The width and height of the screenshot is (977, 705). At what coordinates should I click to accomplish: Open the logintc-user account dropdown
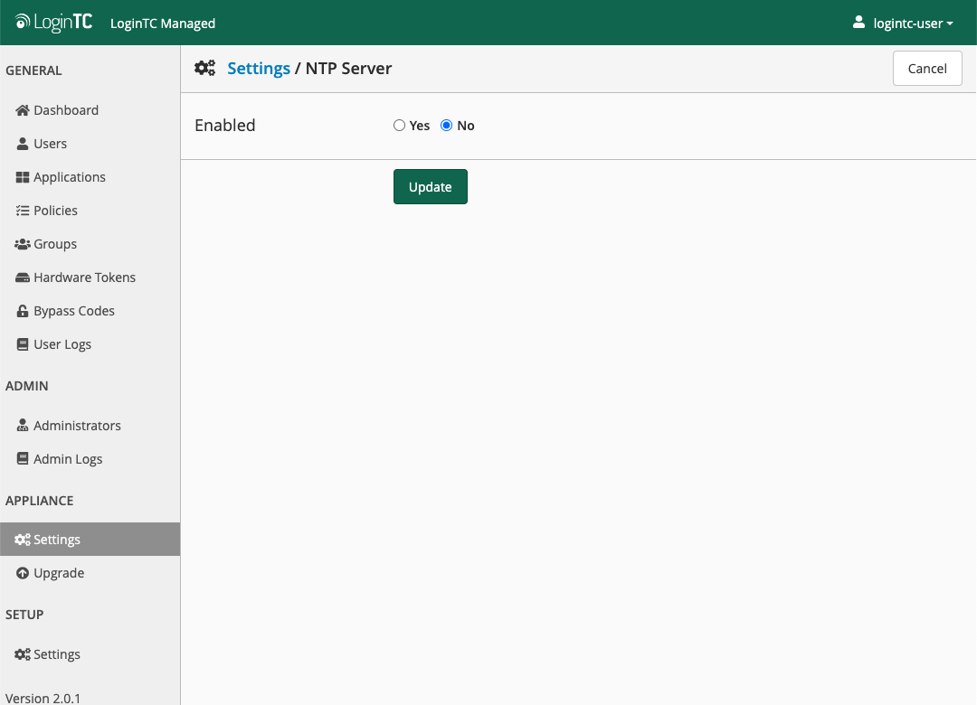[903, 23]
